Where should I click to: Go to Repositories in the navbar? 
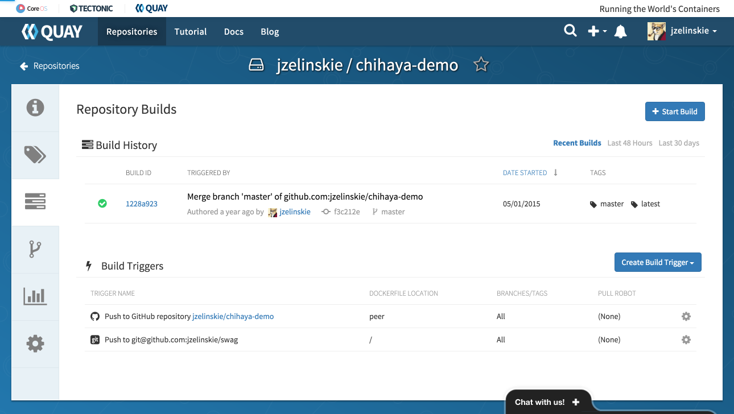pyautogui.click(x=131, y=31)
